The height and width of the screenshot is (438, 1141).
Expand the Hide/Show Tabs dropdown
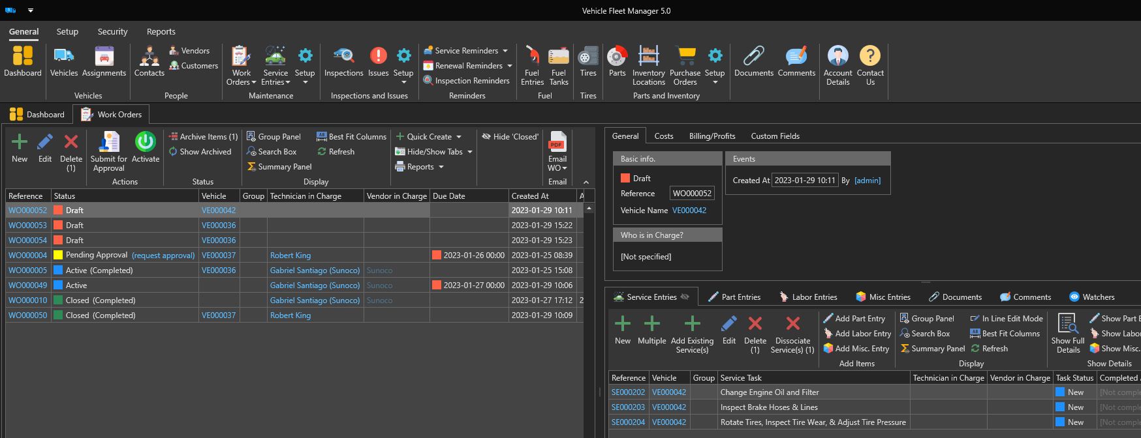click(470, 152)
